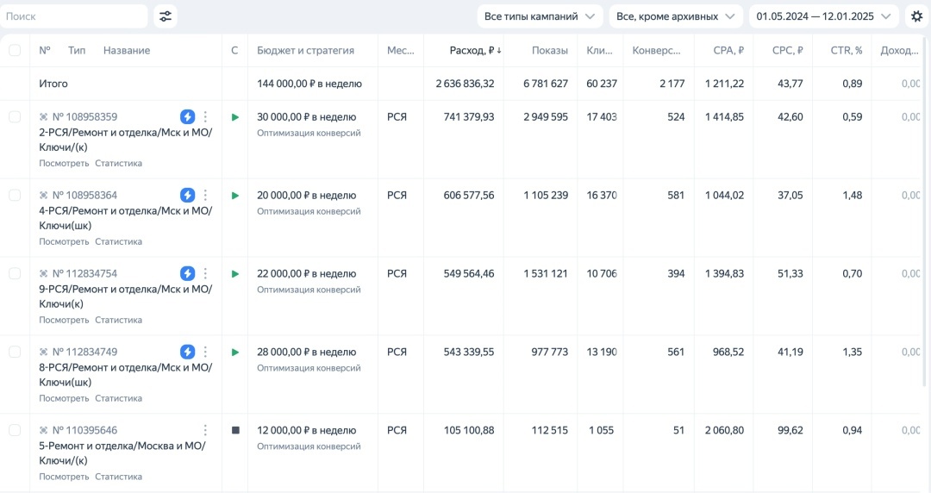The width and height of the screenshot is (931, 493).
Task: Open the filter settings icon beside search
Action: point(165,16)
